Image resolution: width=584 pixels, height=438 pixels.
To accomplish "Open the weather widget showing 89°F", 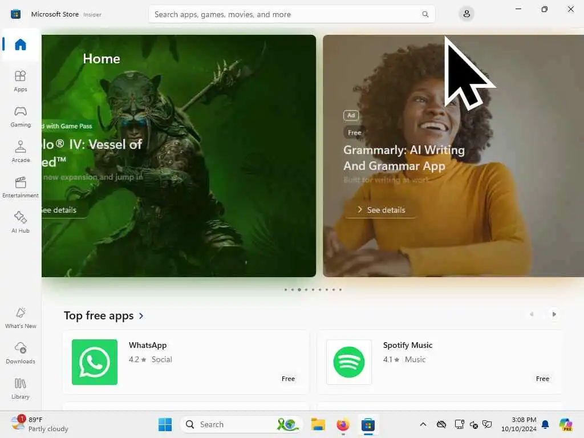I will point(39,424).
